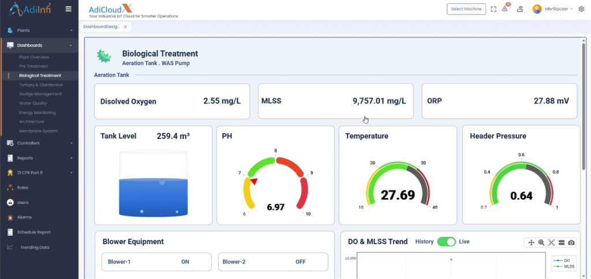Image resolution: width=591 pixels, height=279 pixels.
Task: Click the Aeration Tank . WAS Pump subtitle
Action: 156,63
